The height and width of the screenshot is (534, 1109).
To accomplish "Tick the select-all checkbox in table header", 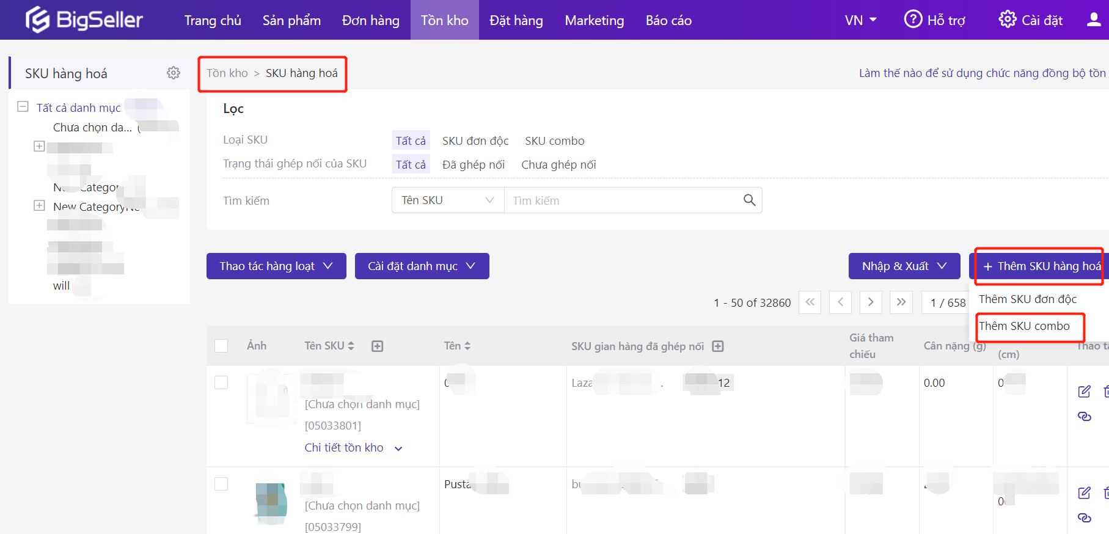I will pos(221,346).
